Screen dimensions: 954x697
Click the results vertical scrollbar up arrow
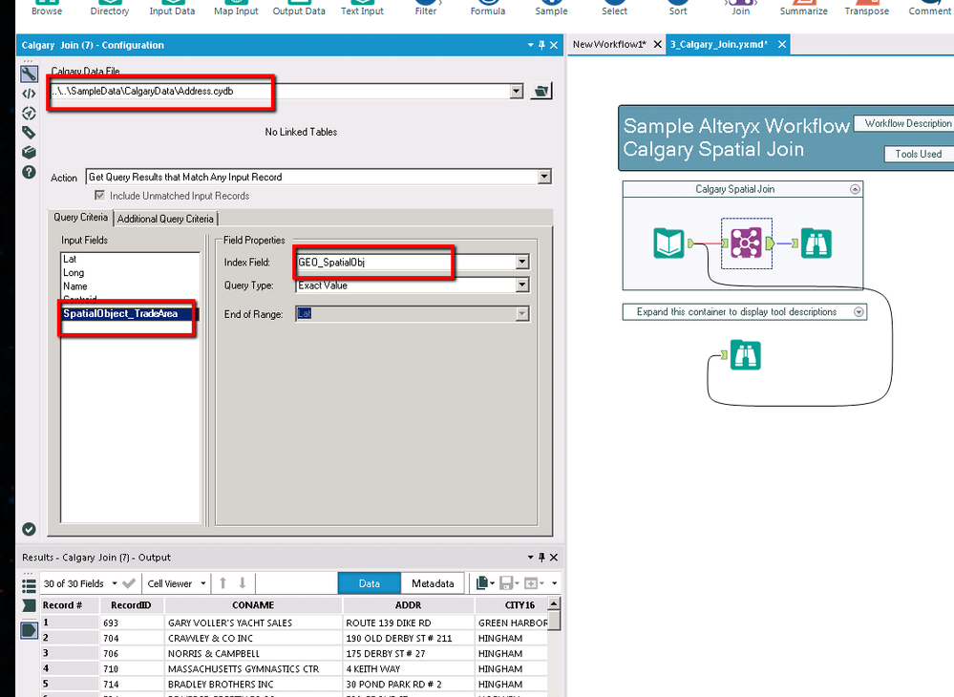[x=554, y=603]
